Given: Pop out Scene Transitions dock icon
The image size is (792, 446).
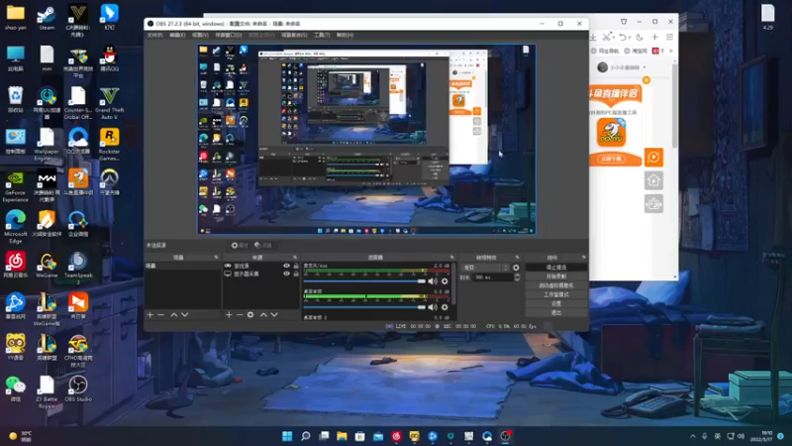Looking at the screenshot, I should click(517, 258).
